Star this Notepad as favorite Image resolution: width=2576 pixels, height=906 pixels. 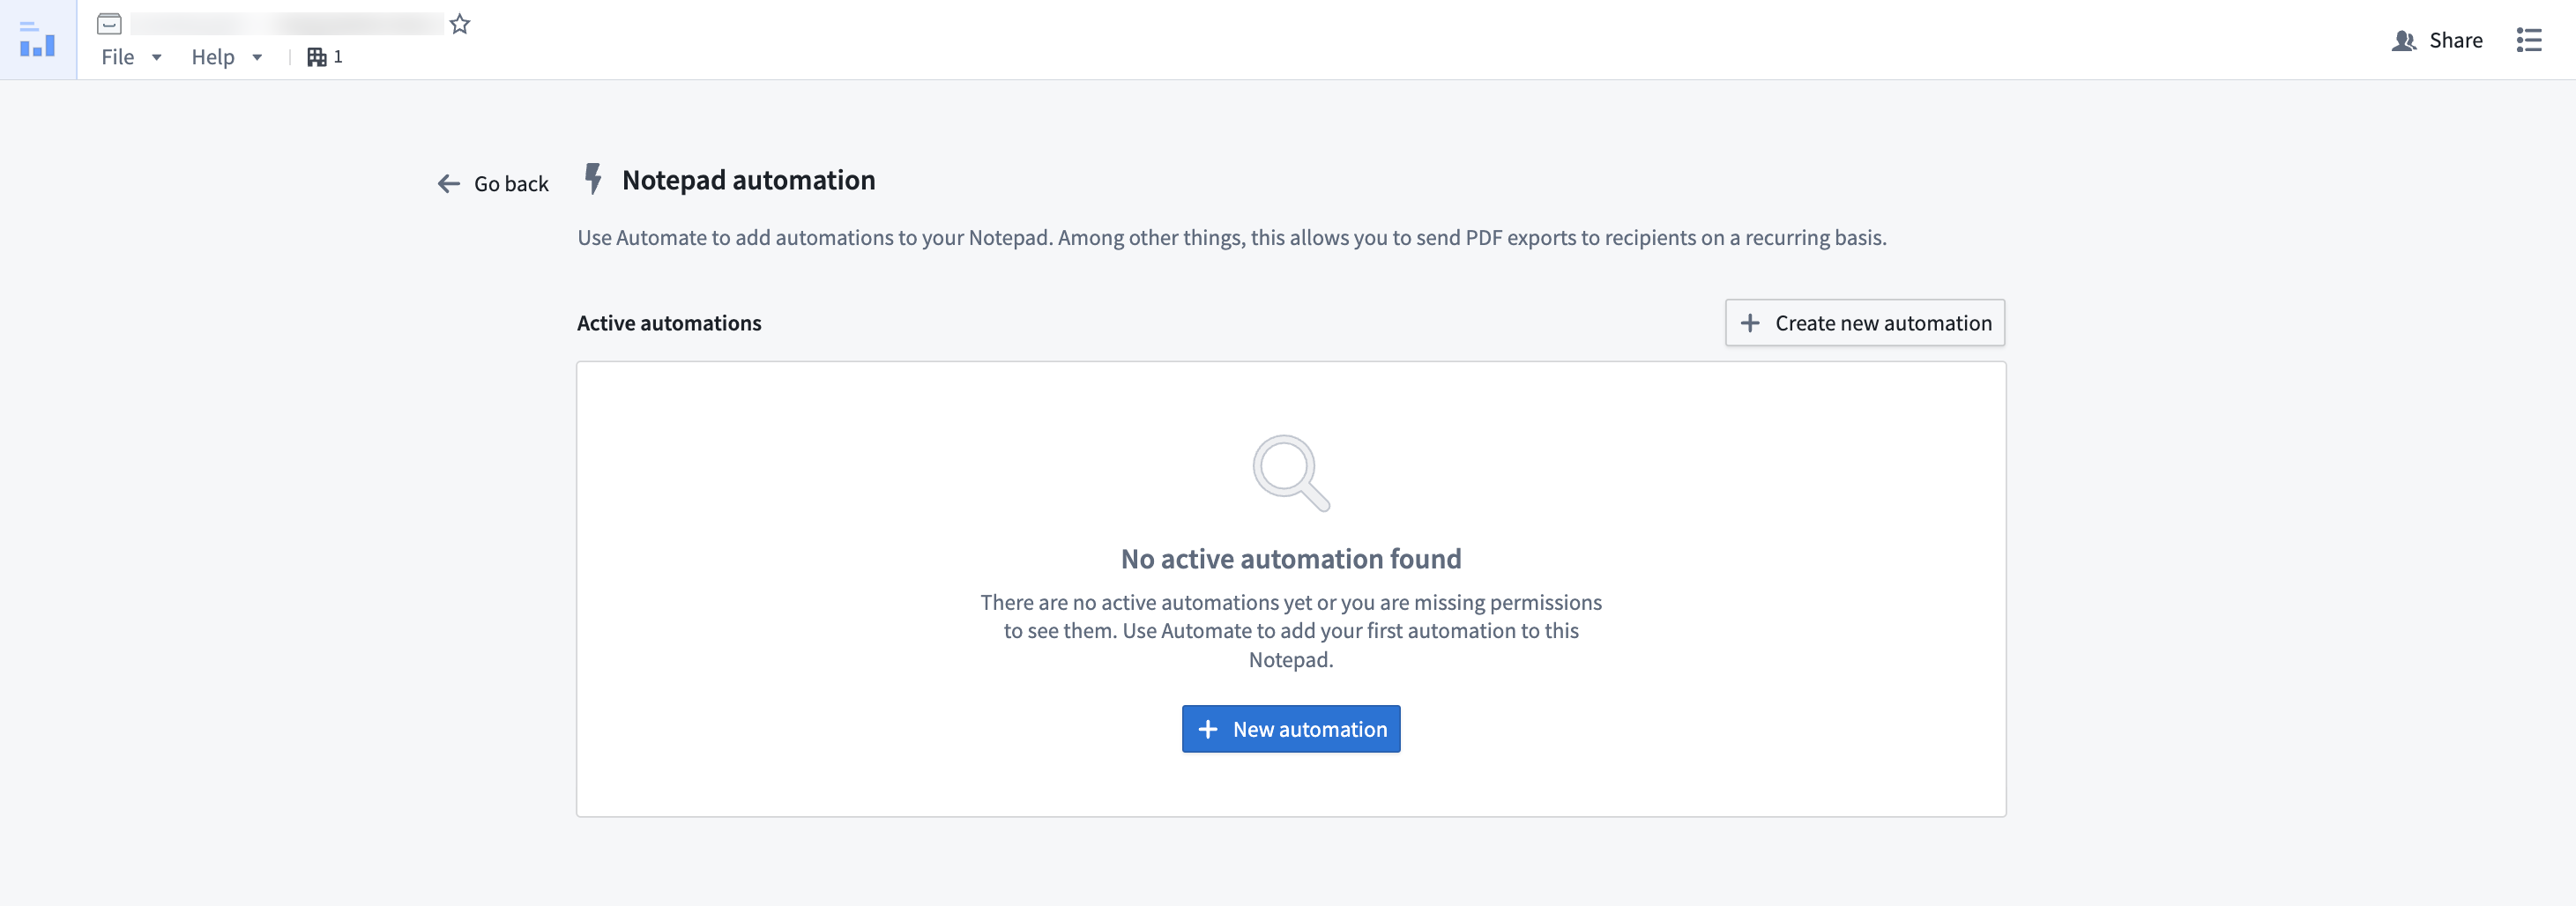coord(460,24)
